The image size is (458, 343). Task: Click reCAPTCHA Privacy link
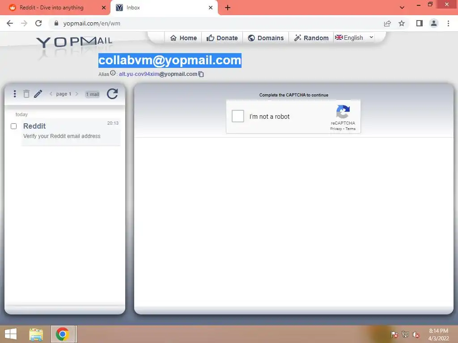pyautogui.click(x=336, y=129)
